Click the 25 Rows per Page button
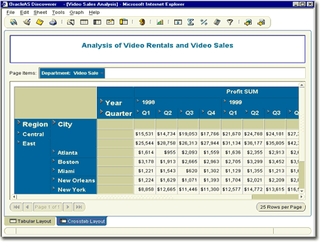 pos(281,207)
